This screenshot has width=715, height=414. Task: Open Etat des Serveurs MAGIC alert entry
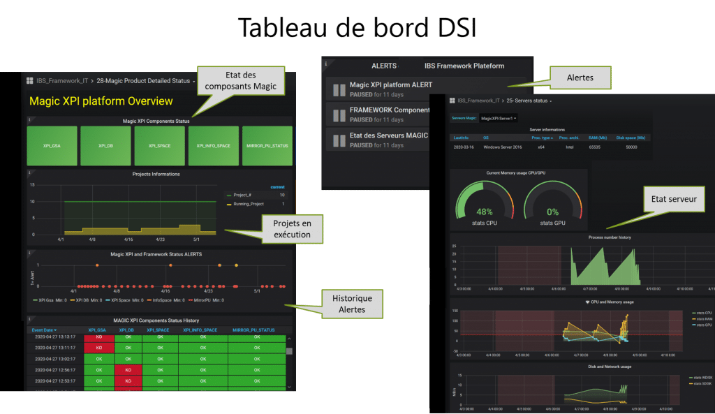389,135
